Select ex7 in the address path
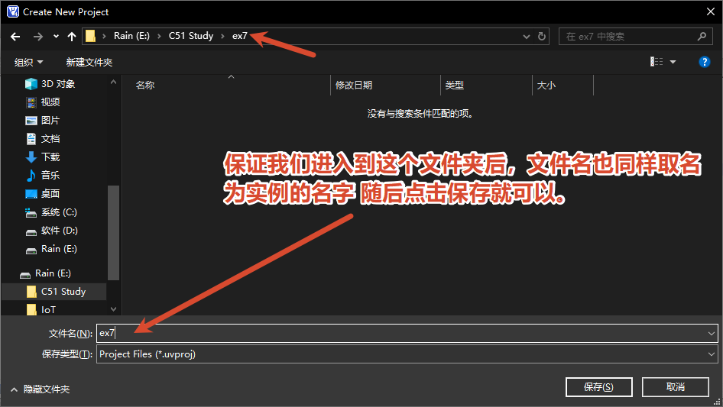This screenshot has width=723, height=407. tap(240, 36)
